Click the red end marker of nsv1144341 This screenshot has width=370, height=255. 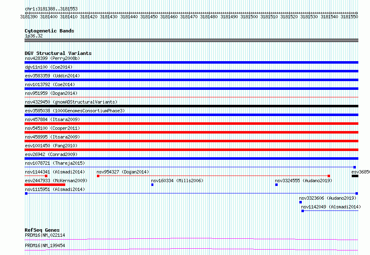click(46, 176)
